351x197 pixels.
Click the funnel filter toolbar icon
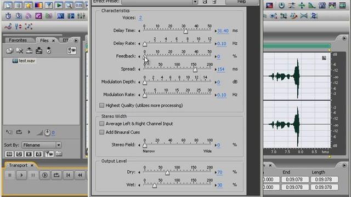49,5
